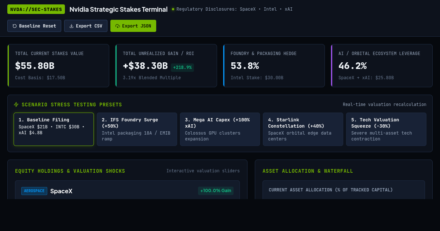This screenshot has width=440, height=231.
Task: Click the Interactive valuation sliders label
Action: click(203, 171)
